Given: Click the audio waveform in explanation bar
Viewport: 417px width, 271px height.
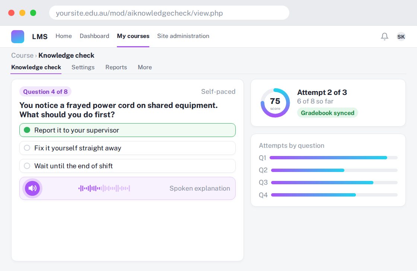Looking at the screenshot, I should 104,188.
